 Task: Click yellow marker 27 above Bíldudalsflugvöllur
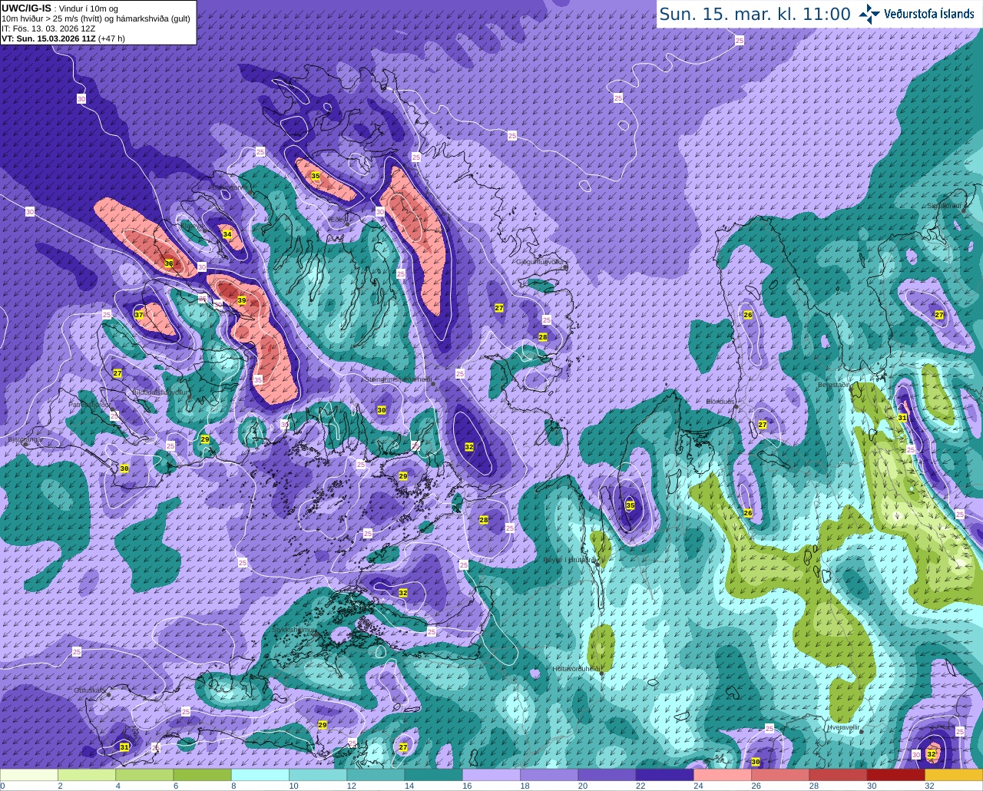coord(117,373)
